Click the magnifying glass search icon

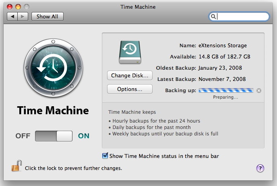pos(213,16)
